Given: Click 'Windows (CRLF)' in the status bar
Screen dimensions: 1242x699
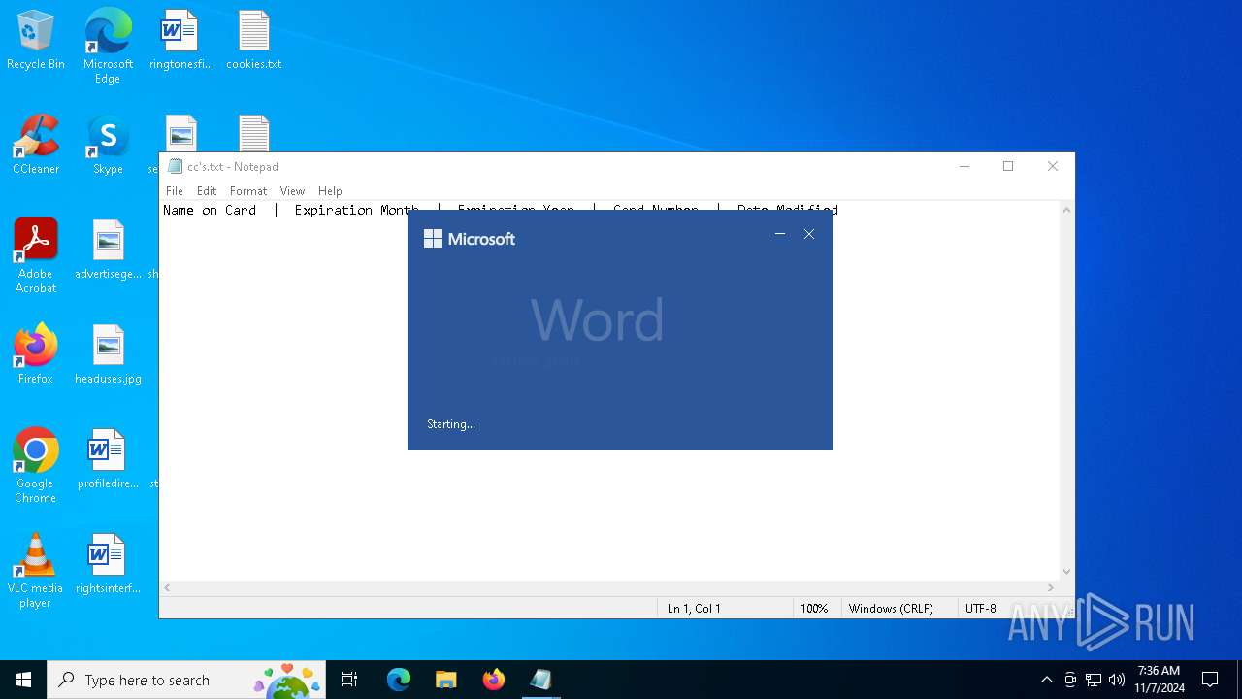Looking at the screenshot, I should click(891, 609).
